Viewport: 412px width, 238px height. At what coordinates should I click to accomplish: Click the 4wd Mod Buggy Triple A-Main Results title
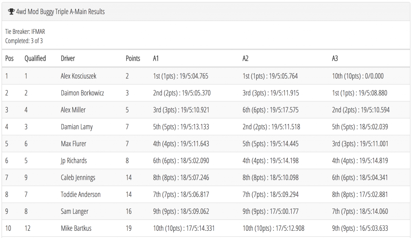[60, 12]
